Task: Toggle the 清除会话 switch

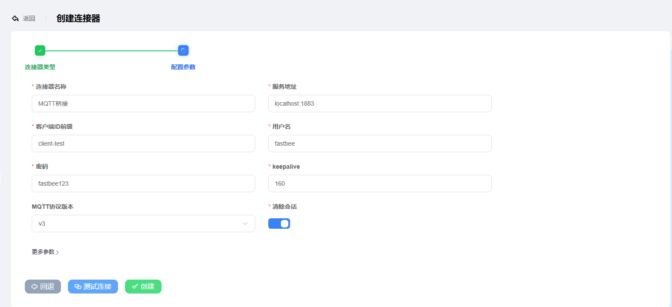Action: pyautogui.click(x=279, y=224)
